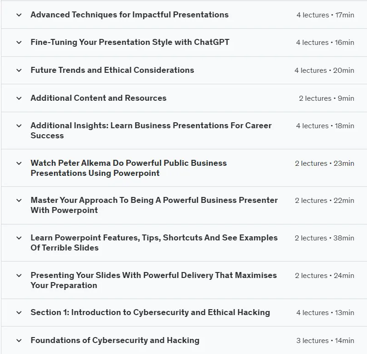367x354 pixels.
Task: Expand Fine-Tuning Your Presentation Style chevron
Action: [x=19, y=43]
